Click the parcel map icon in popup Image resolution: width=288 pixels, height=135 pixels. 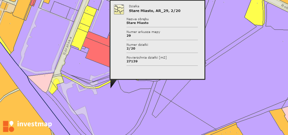pyautogui.click(x=119, y=9)
